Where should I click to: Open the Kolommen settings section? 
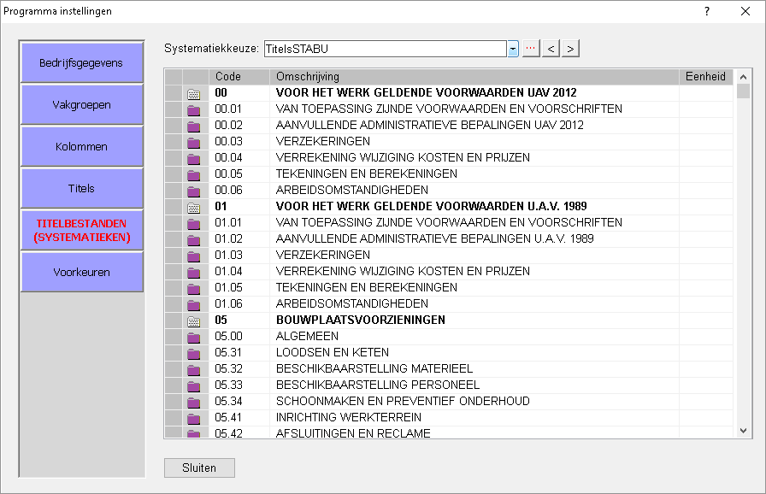coord(81,145)
